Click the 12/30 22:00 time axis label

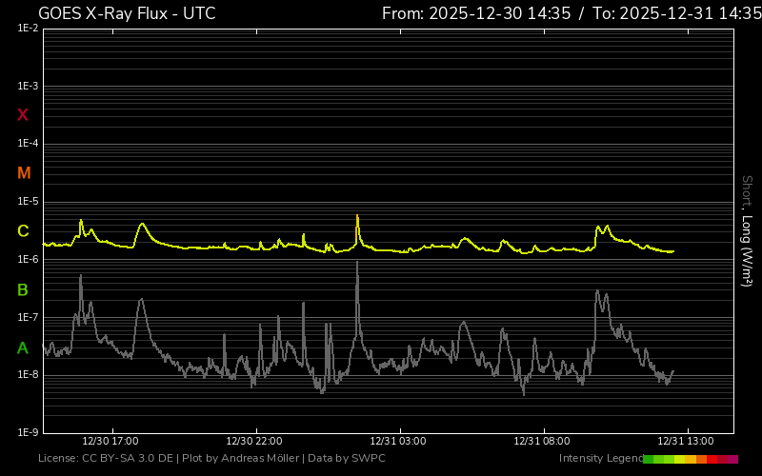254,442
